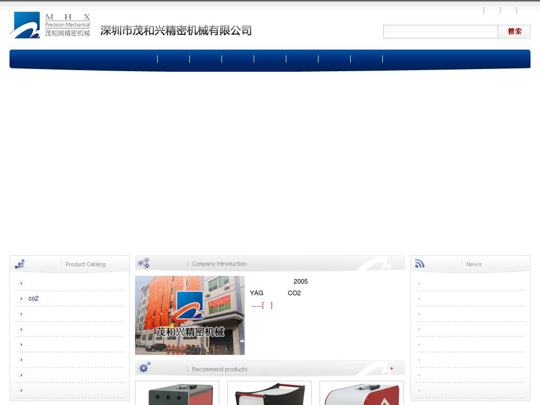Click the CO2 text in introduction paragraph

coord(294,293)
